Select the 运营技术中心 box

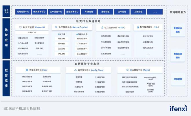tap(72, 12)
